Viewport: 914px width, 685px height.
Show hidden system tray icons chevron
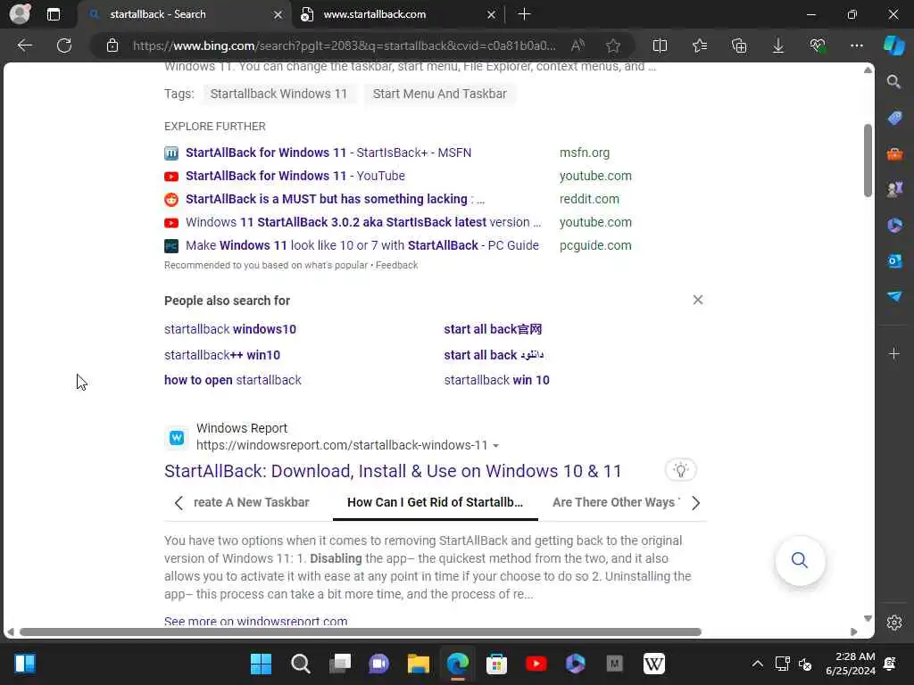757,664
